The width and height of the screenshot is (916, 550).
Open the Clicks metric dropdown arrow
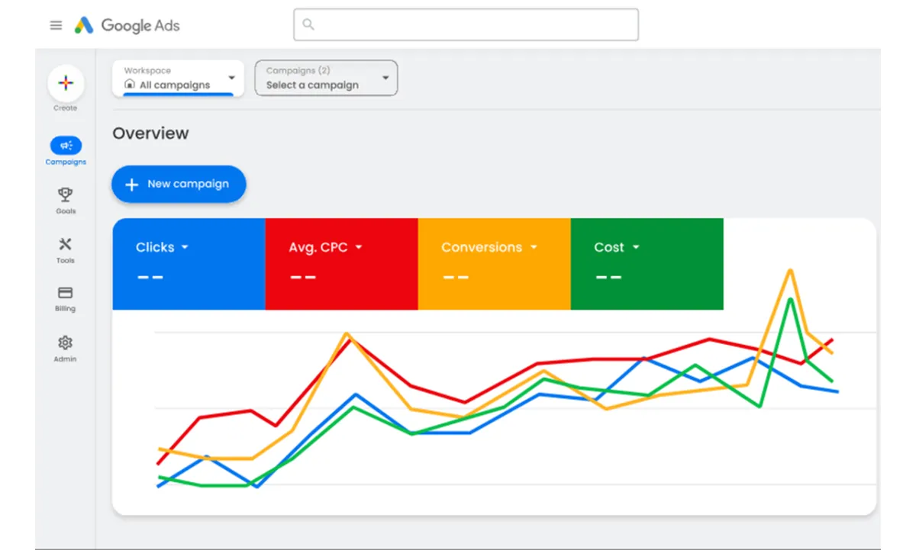pos(185,247)
